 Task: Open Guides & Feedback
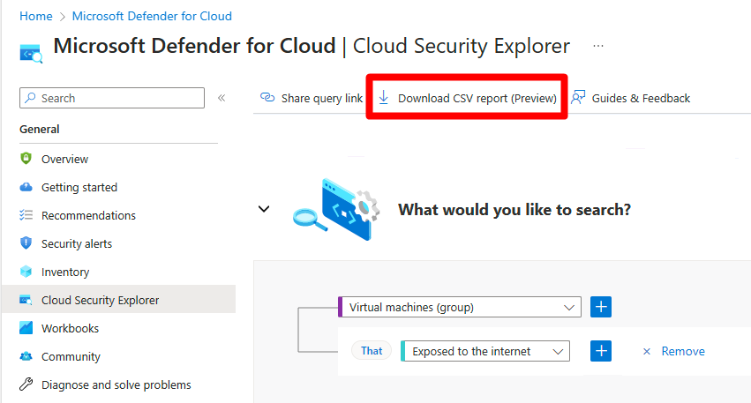point(631,98)
